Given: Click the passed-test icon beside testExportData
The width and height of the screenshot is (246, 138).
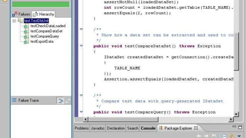Looking at the screenshot, I should pyautogui.click(x=27, y=41).
